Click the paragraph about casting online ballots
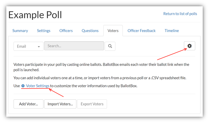The height and width of the screenshot is (123, 209). tap(101, 67)
